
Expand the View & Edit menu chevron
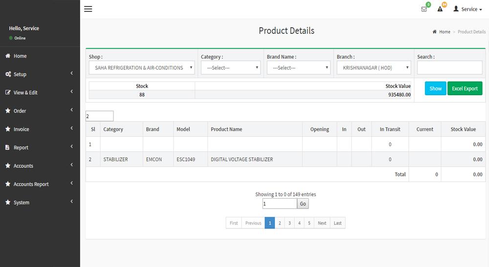coord(72,91)
